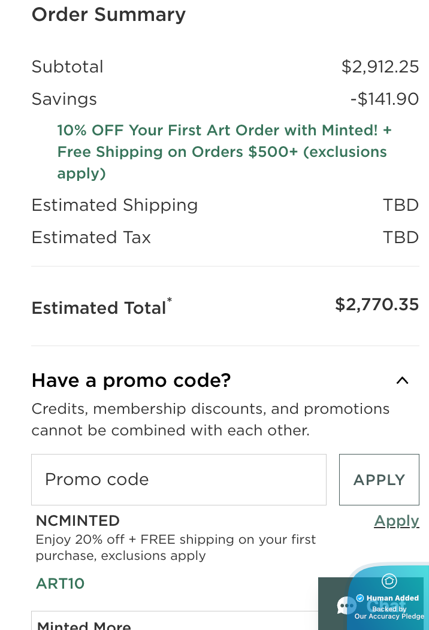Click the house icon on badge

(x=389, y=581)
